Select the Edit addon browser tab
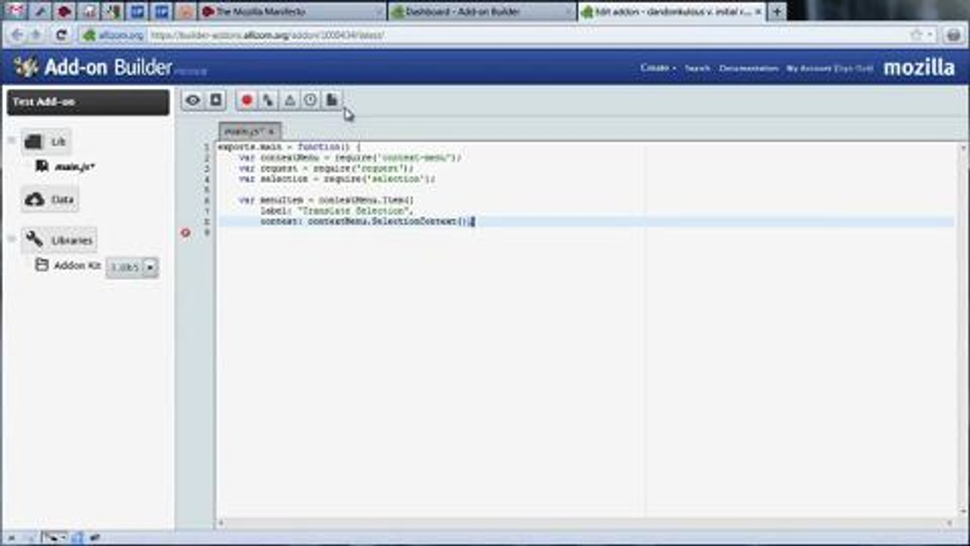The height and width of the screenshot is (546, 970). [x=671, y=11]
